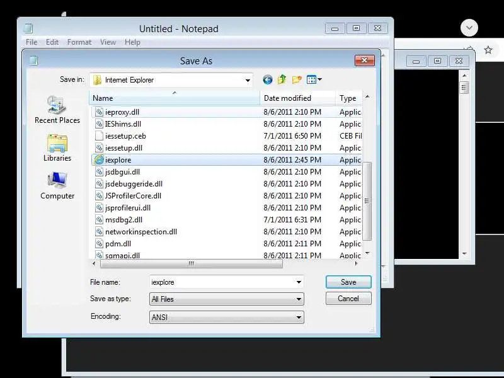
Task: Click the networkinspection.dll file icon
Action: click(x=99, y=231)
